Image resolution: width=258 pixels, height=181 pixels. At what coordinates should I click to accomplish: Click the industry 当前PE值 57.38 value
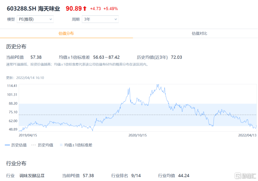[88, 176]
